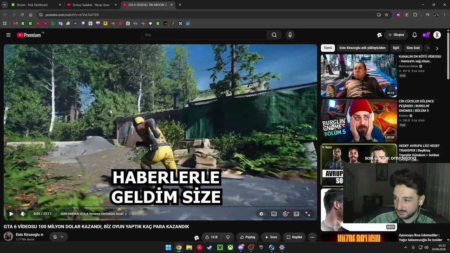450x253 pixels.
Task: Open Epic Games Launcher from taskbar
Action: pos(261,247)
